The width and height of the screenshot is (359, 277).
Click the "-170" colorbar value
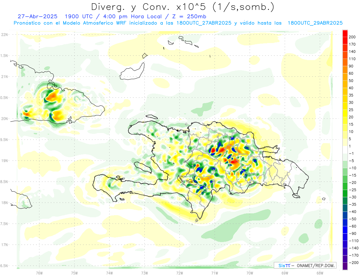(x=354, y=255)
